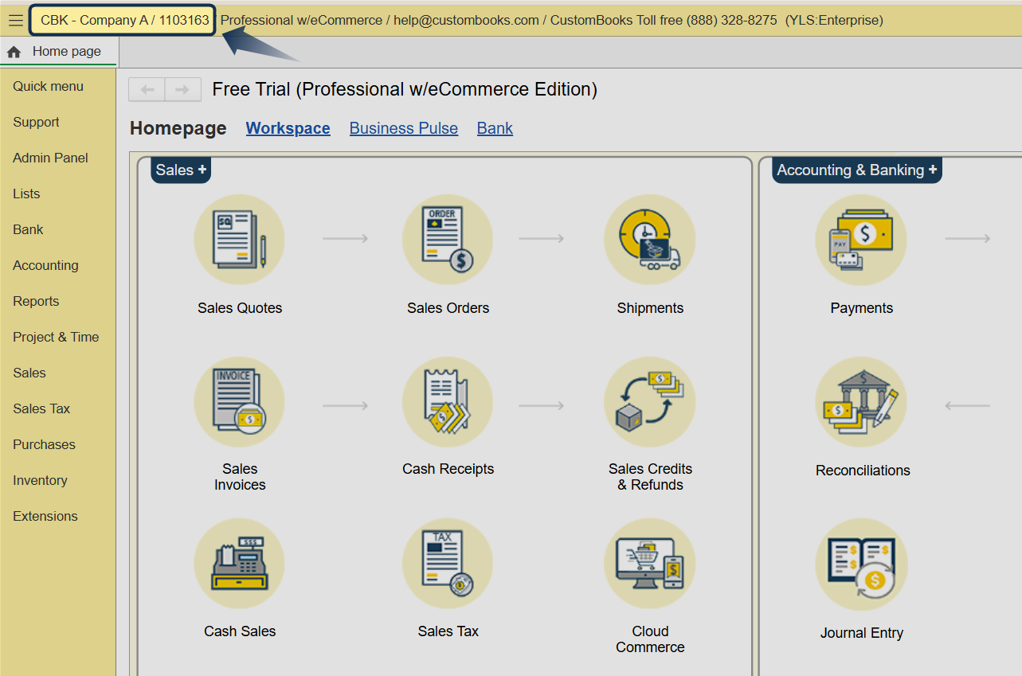Image resolution: width=1022 pixels, height=676 pixels.
Task: Open the Sales Quotes icon
Action: 239,240
